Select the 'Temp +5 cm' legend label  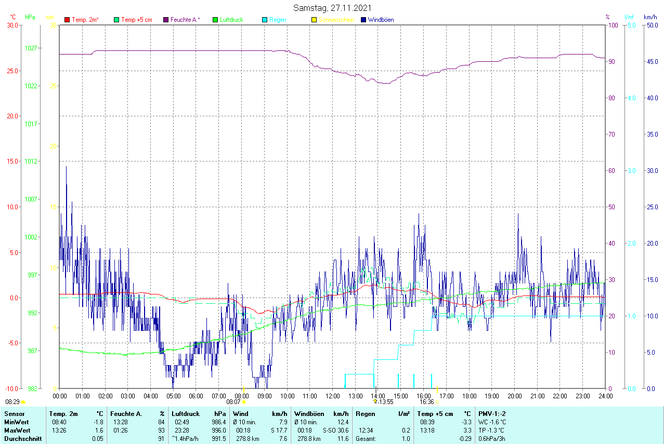[x=136, y=20]
